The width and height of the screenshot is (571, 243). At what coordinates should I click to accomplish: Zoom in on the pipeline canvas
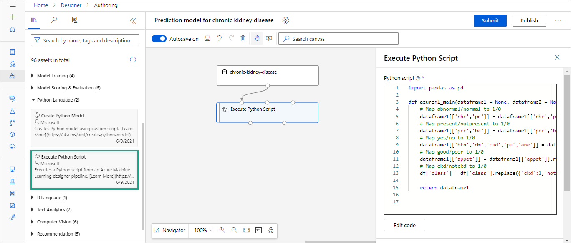click(x=222, y=230)
